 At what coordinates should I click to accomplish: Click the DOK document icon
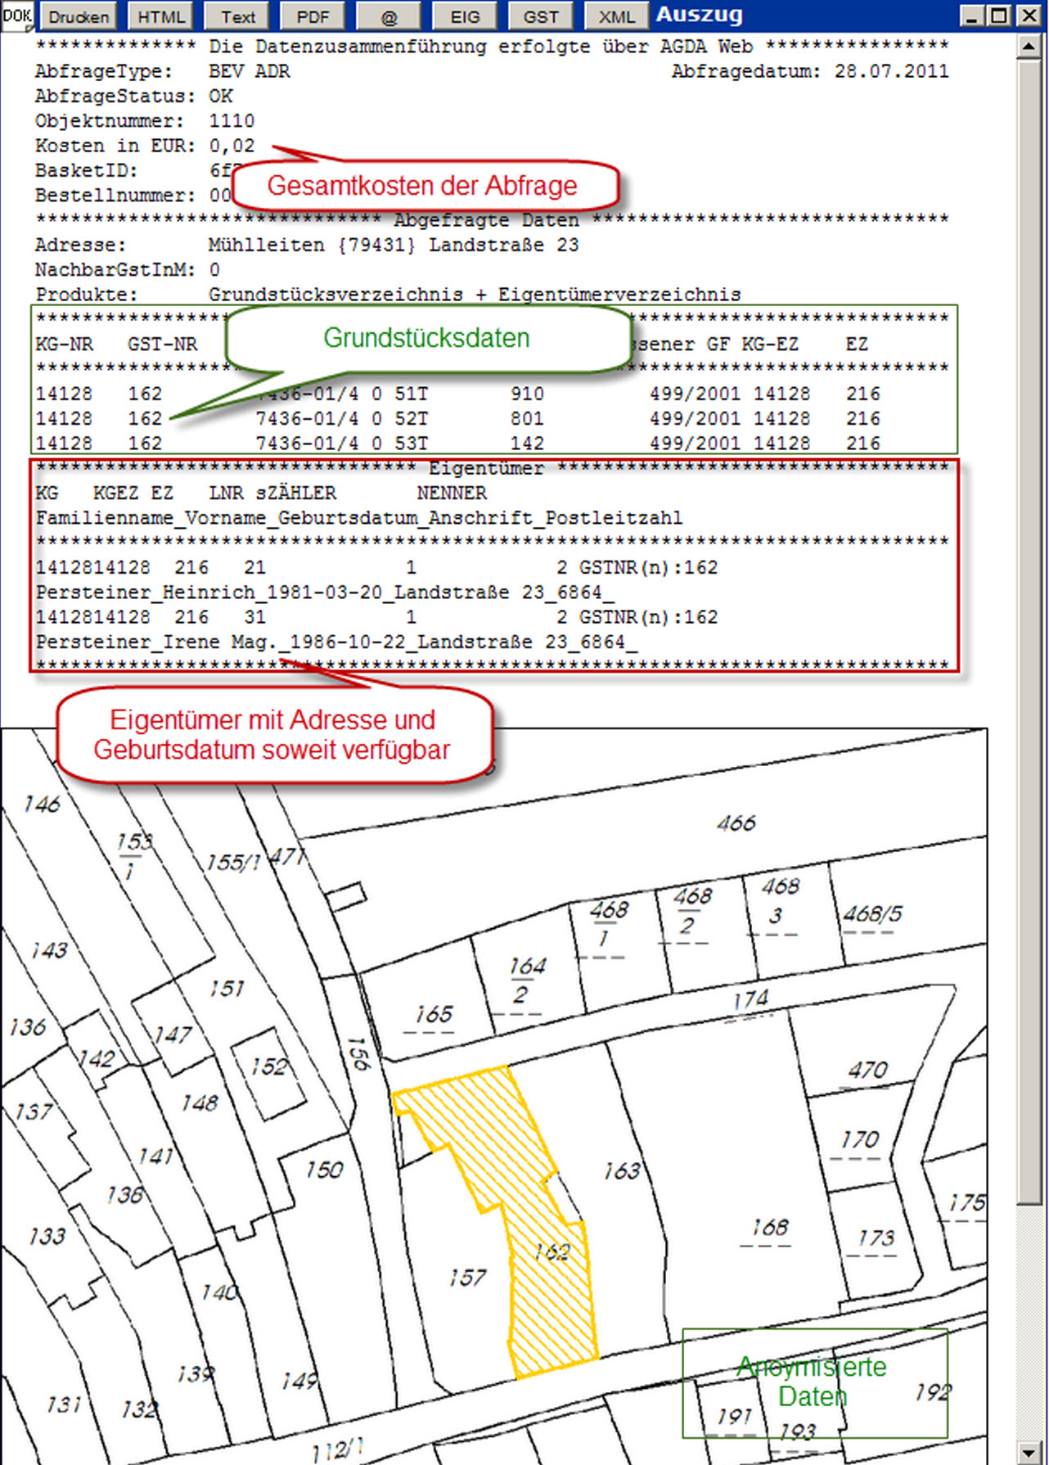16,16
